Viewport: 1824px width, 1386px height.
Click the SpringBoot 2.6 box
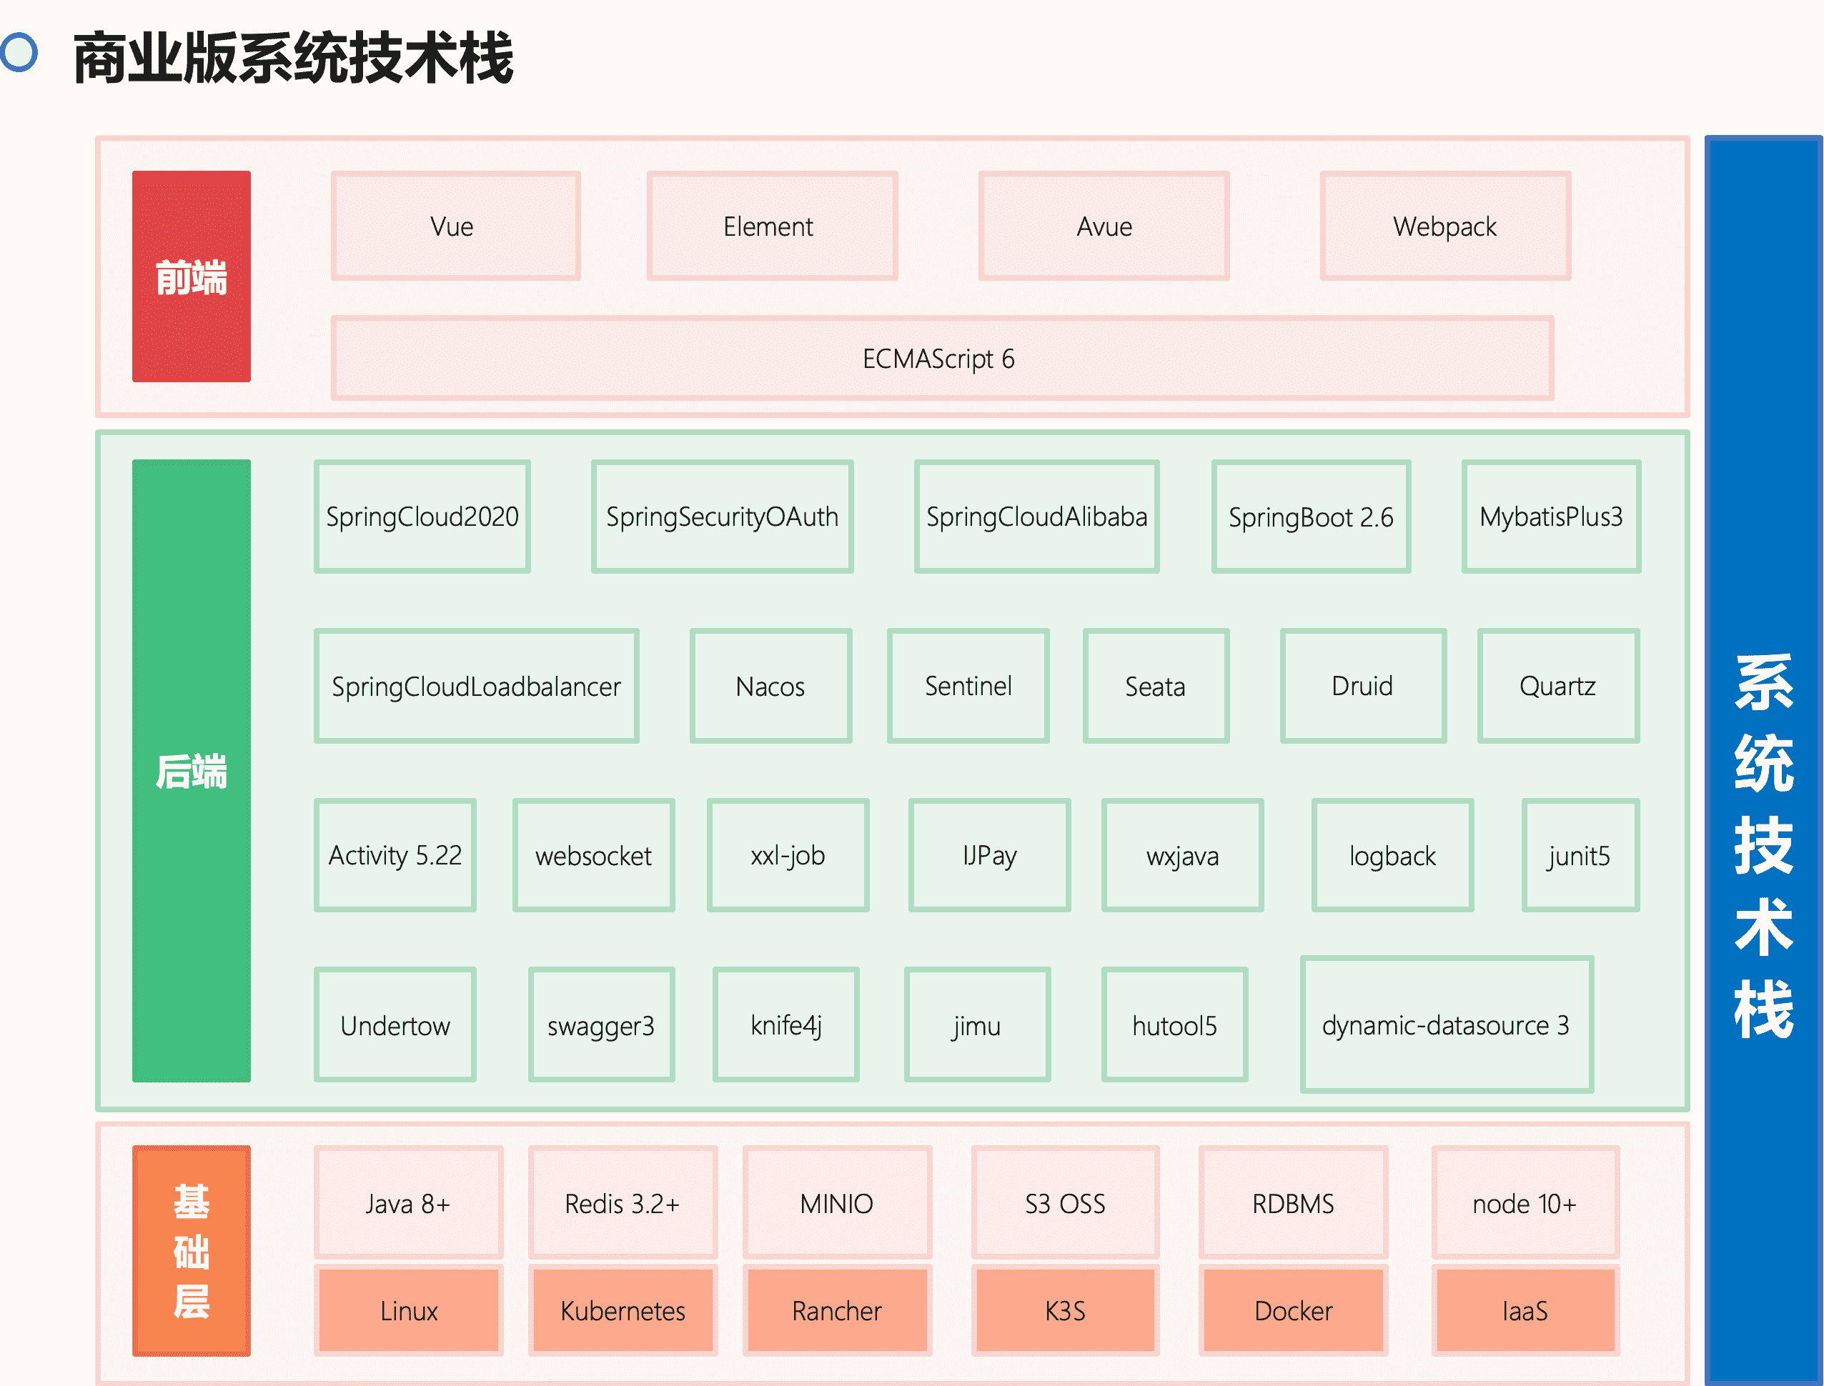(1311, 517)
